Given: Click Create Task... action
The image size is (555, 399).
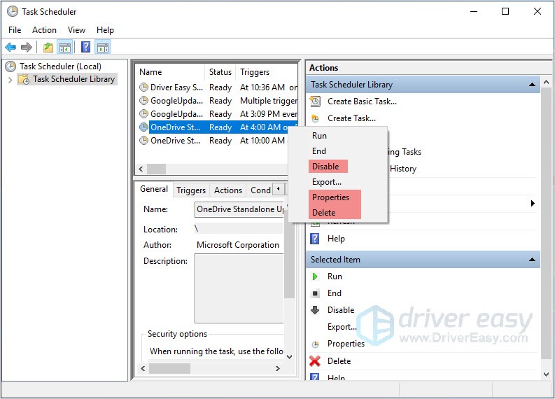Looking at the screenshot, I should (x=351, y=118).
